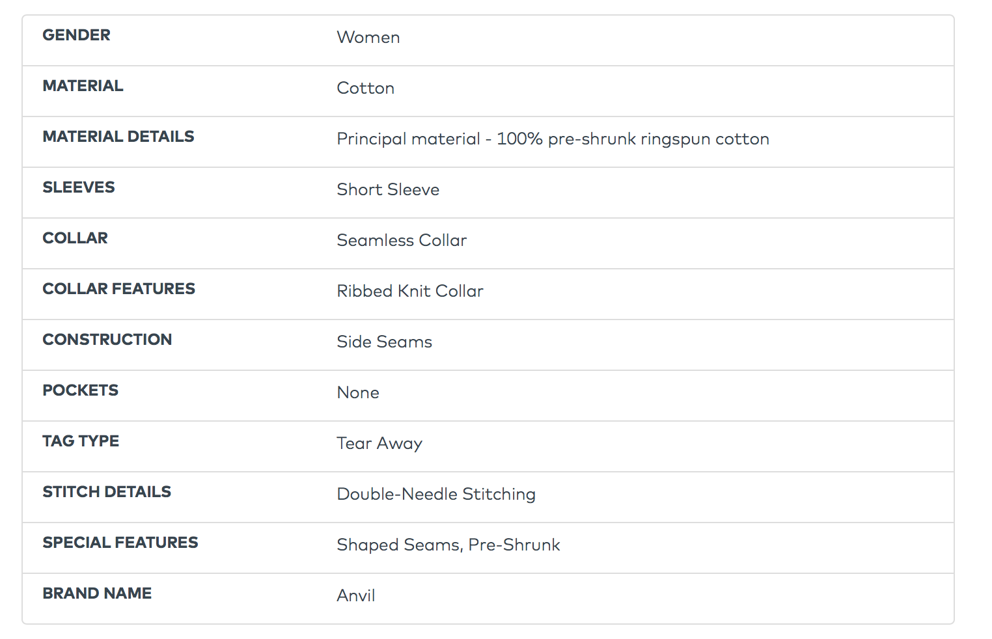
Task: Select the 'Short Sleeve' value
Action: click(388, 190)
